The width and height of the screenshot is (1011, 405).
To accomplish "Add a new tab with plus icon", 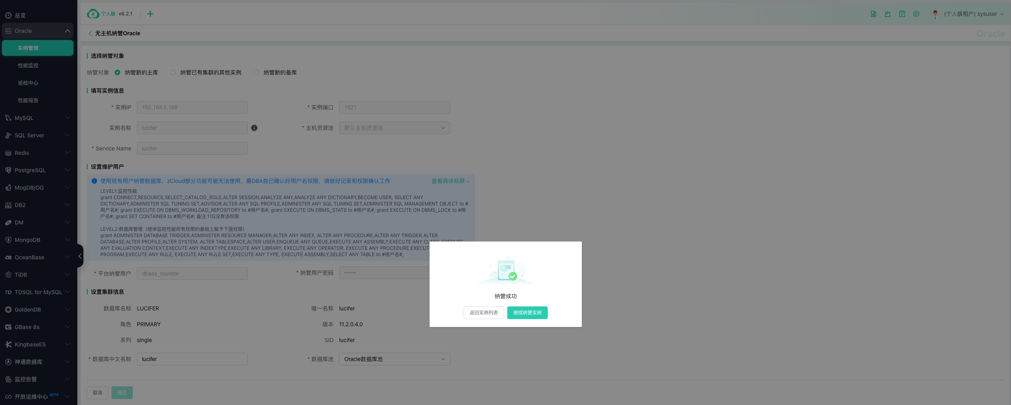I will point(150,14).
